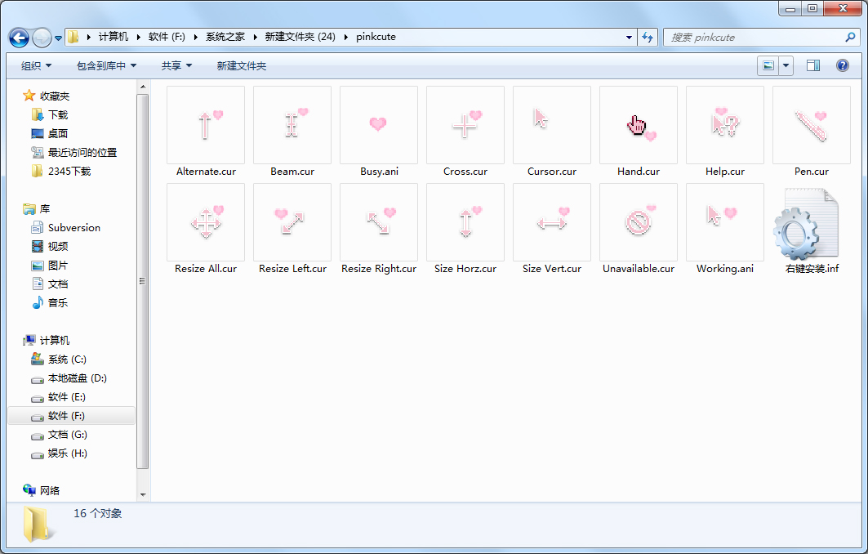Open 桌面 in the favorites list
The width and height of the screenshot is (868, 554).
tap(57, 133)
